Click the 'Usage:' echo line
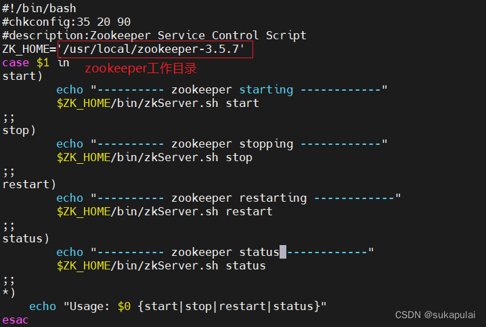Screen dimensions: 486x327 (177, 307)
